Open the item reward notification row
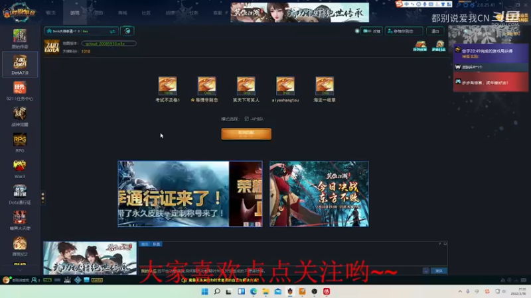 (x=491, y=68)
